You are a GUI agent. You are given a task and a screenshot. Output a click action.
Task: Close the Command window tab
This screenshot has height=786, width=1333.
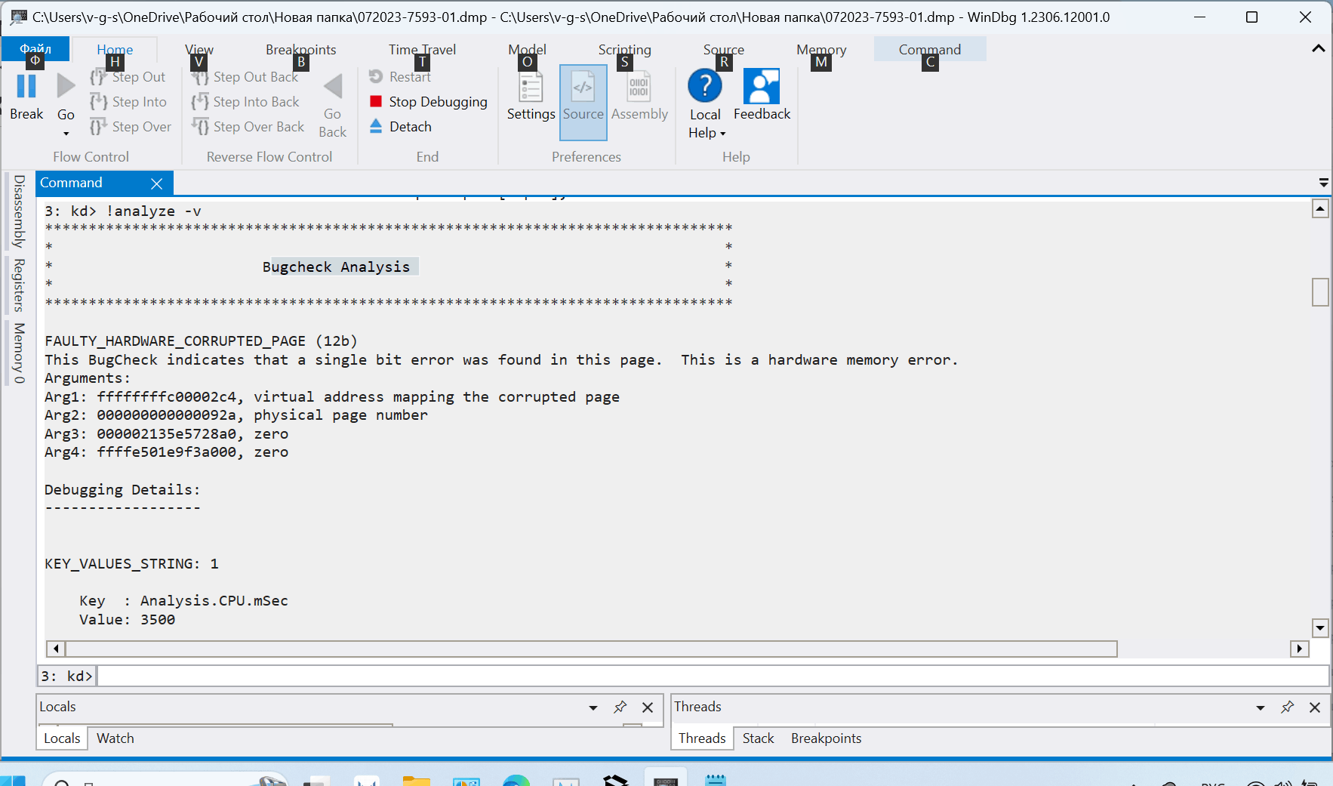point(157,183)
